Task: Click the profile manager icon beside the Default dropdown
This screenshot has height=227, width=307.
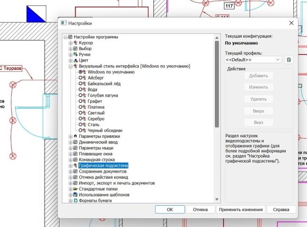Action: click(x=289, y=60)
